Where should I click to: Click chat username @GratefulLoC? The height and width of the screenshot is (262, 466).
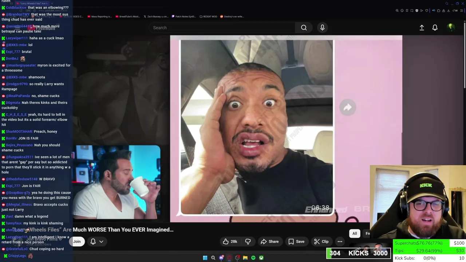(x=17, y=249)
